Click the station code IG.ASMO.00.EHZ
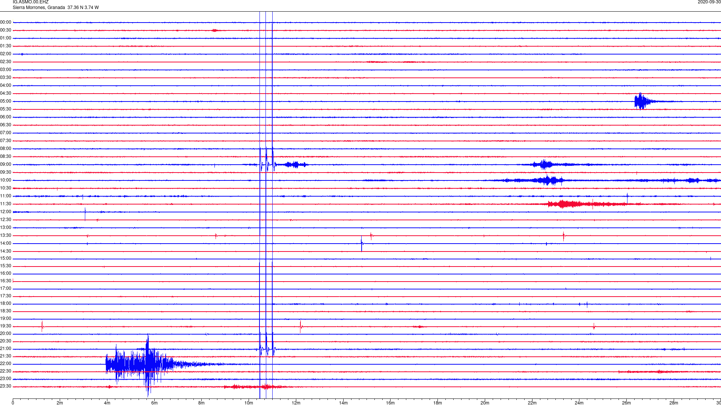721x406 pixels. [30, 2]
